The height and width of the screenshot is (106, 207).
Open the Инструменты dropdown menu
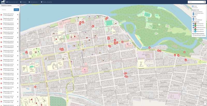[34, 2]
